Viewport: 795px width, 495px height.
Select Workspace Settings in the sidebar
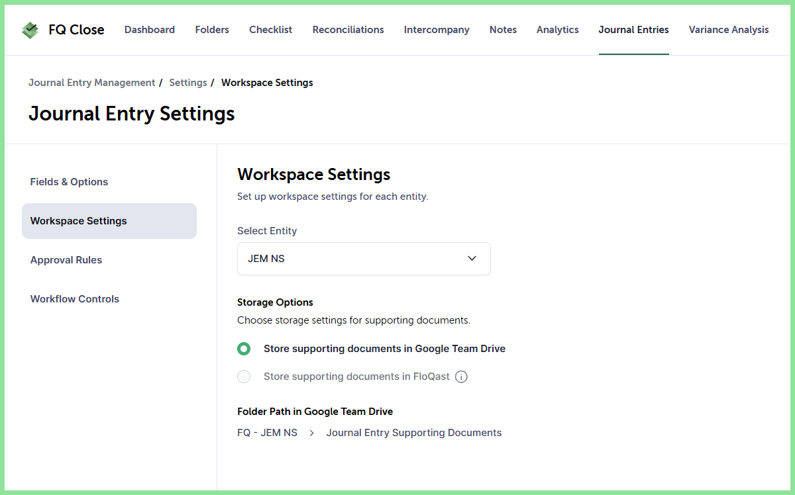pyautogui.click(x=109, y=221)
